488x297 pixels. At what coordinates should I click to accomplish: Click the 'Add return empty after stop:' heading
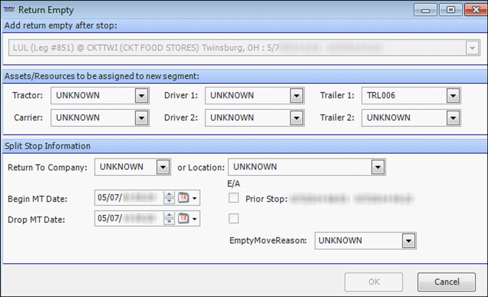(x=61, y=26)
